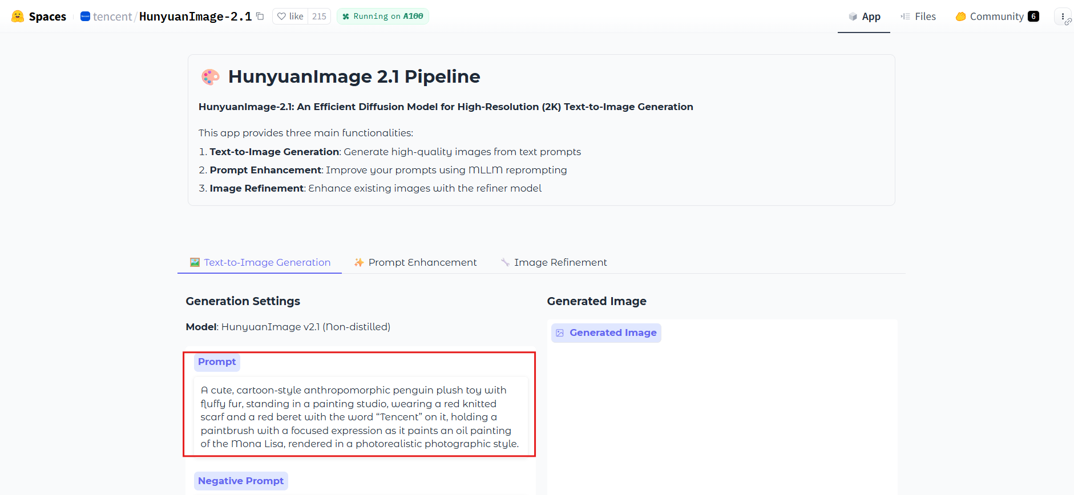Copy the repo name with copy icon
The height and width of the screenshot is (495, 1074).
(x=260, y=17)
